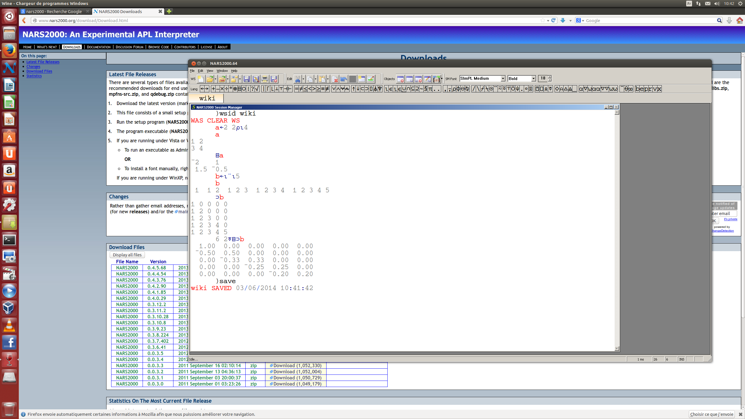Viewport: 745px width, 419px height.
Task: Expand the SM Font name dropdown
Action: point(503,79)
